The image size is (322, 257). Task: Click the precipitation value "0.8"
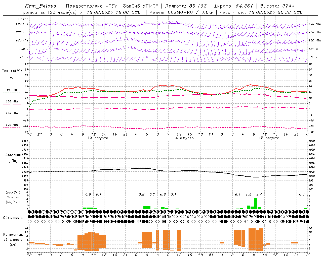(142, 194)
